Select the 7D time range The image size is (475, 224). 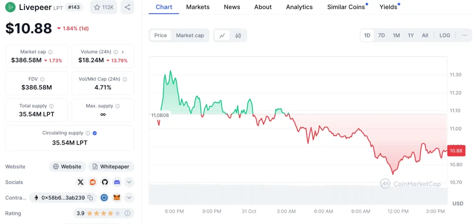pyautogui.click(x=381, y=35)
